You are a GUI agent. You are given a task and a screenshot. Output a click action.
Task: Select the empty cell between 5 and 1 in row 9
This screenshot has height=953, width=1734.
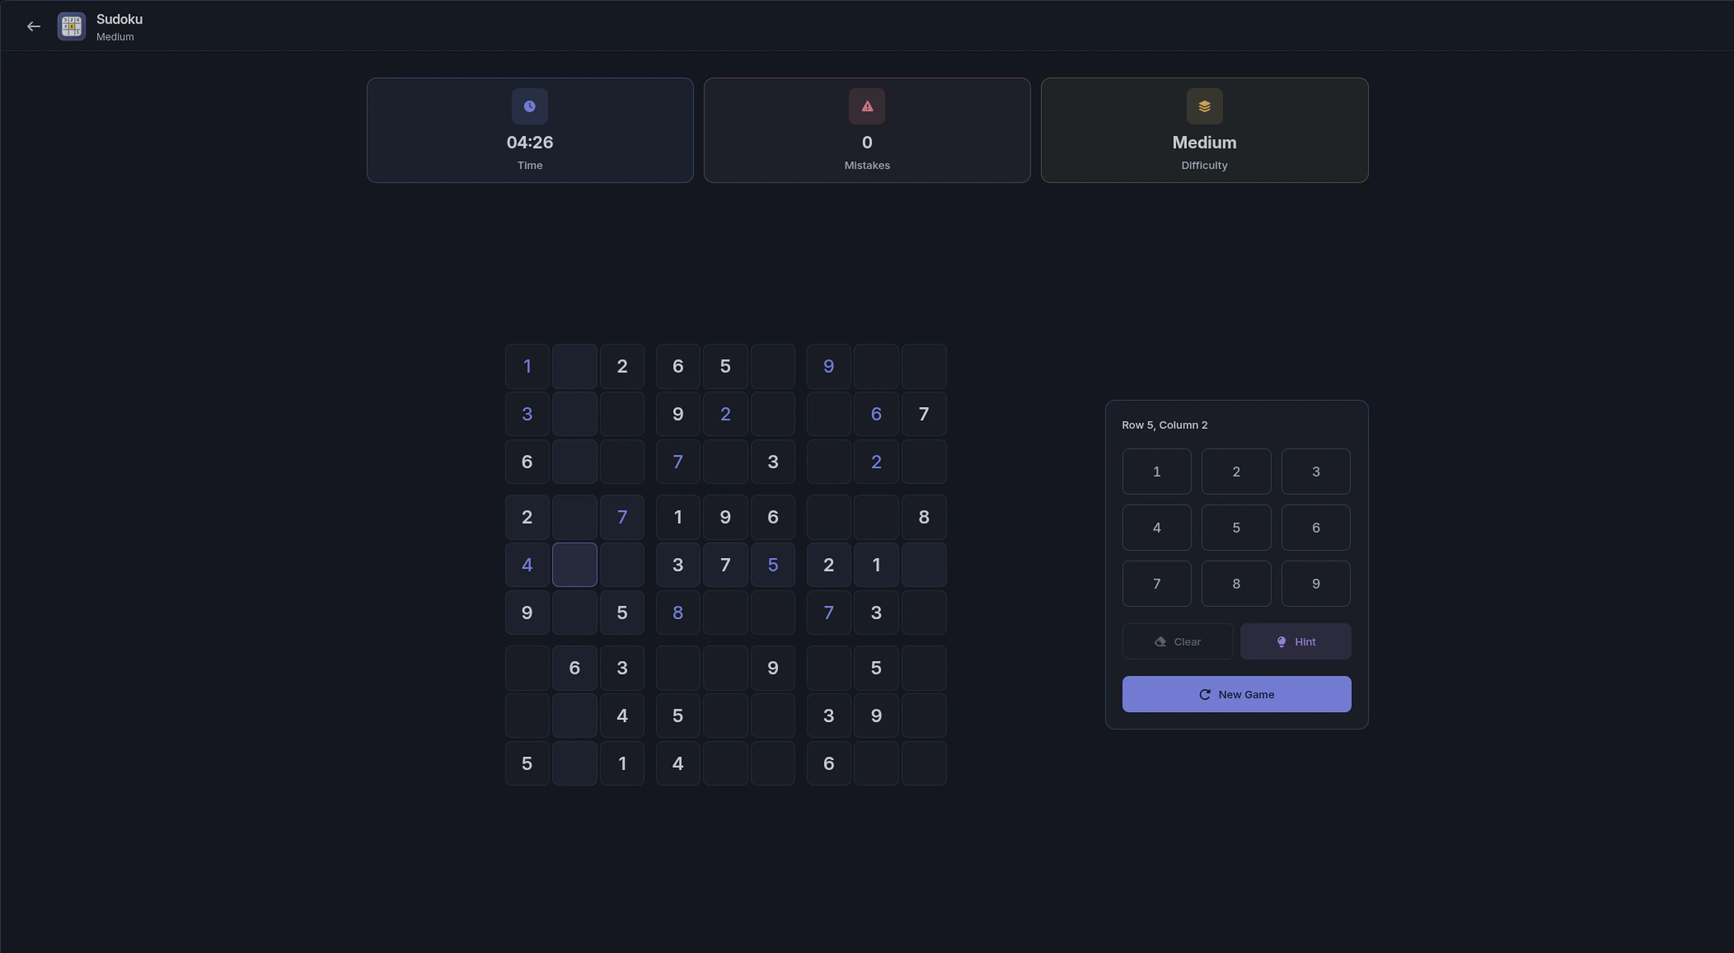click(x=574, y=763)
